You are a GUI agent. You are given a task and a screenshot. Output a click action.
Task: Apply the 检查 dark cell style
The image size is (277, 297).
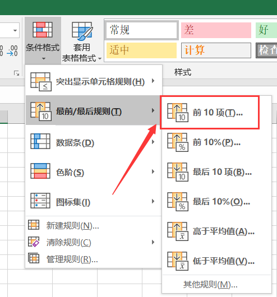[266, 50]
